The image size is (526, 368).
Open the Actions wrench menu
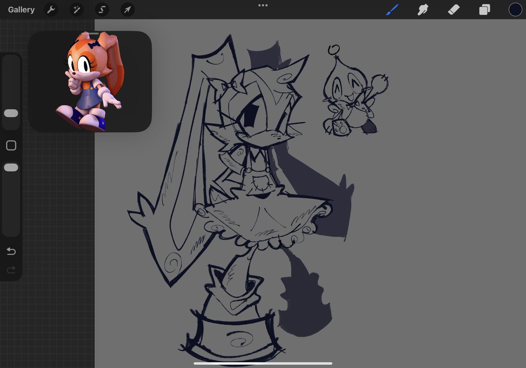coord(51,10)
